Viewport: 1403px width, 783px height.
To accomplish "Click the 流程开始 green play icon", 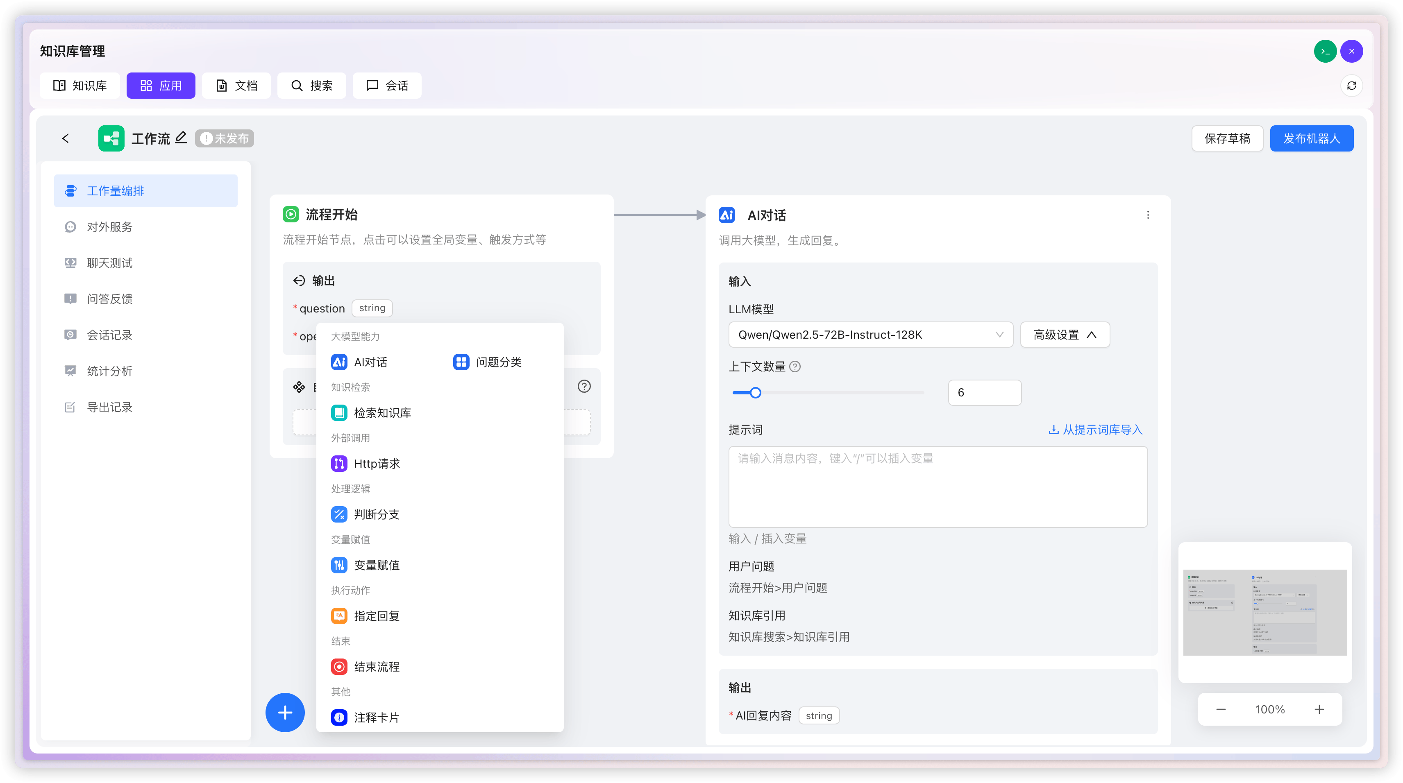I will click(x=291, y=215).
